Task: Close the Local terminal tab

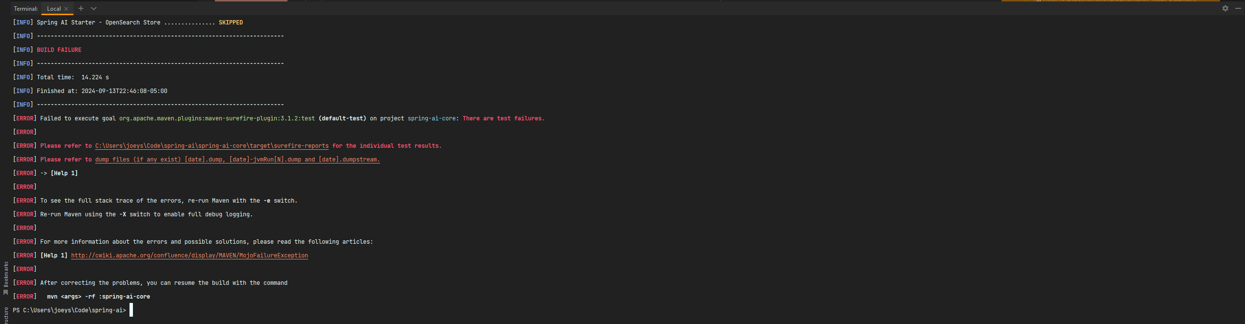Action: [66, 9]
